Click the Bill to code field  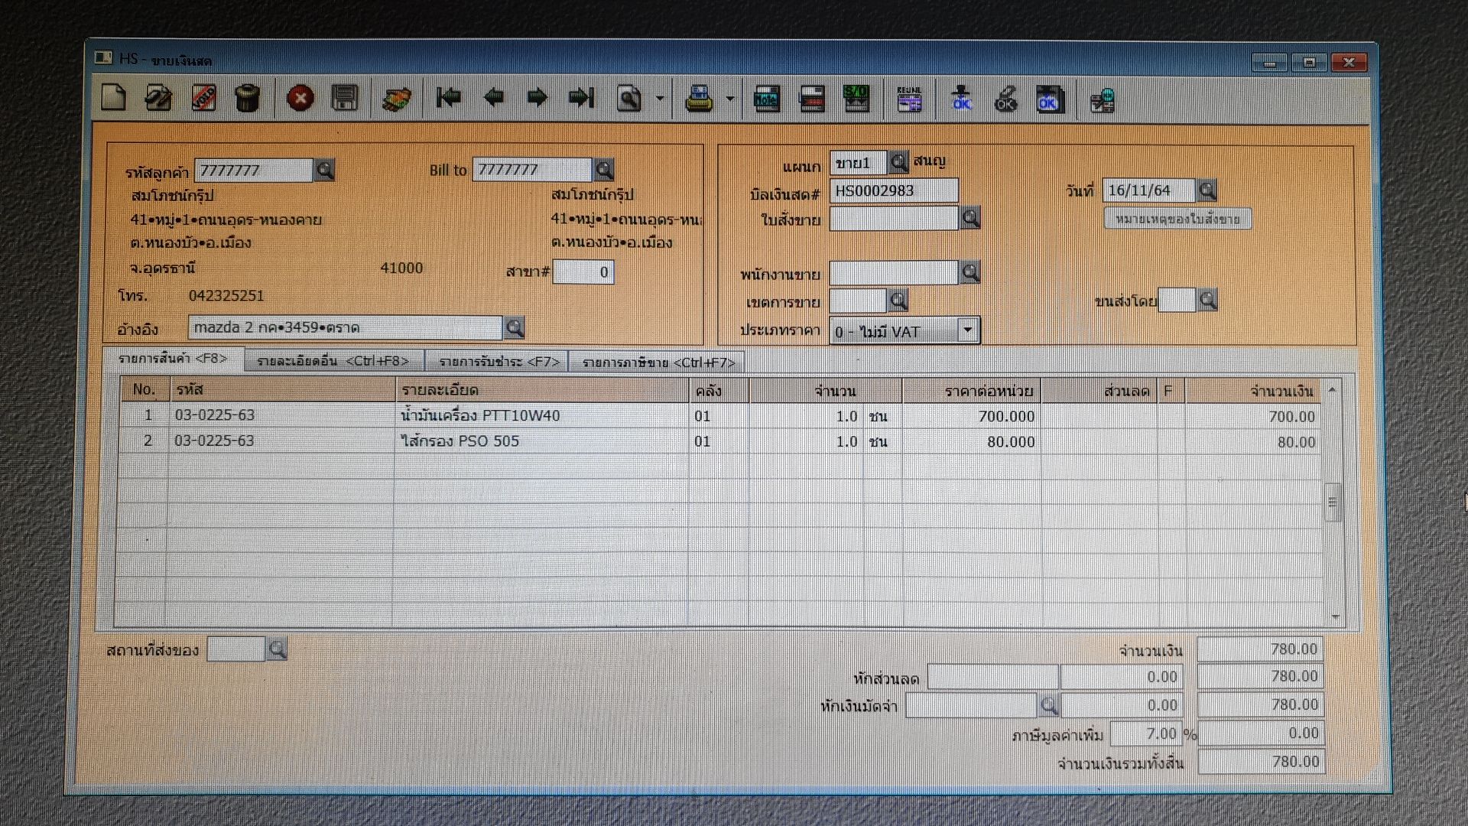point(532,169)
